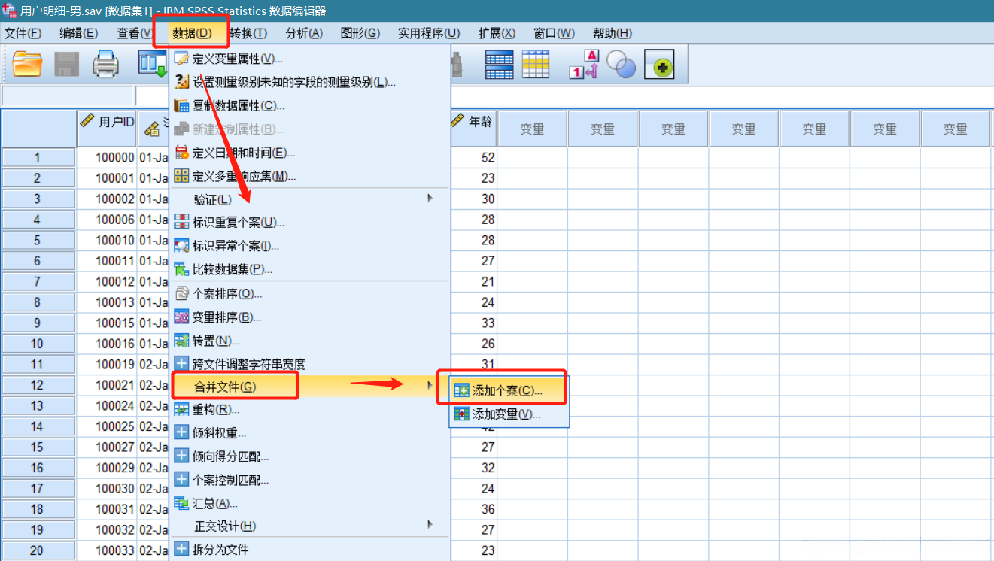Click the cell name box above the grid

pos(68,96)
